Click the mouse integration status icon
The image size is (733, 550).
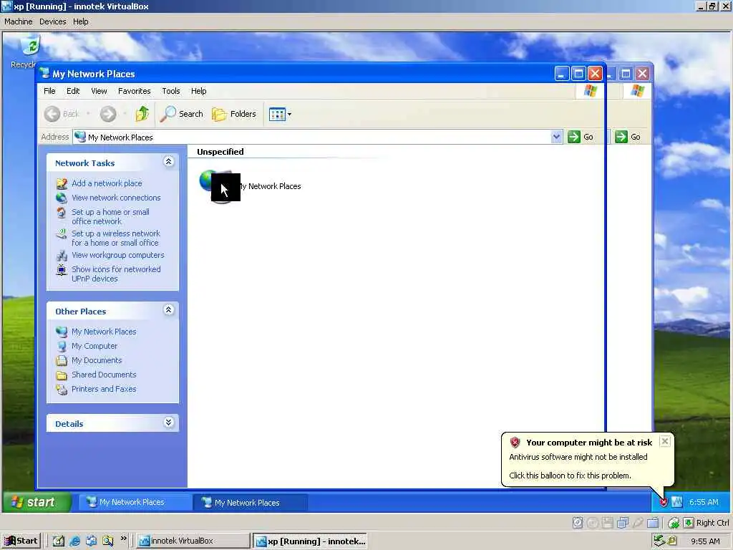(673, 523)
